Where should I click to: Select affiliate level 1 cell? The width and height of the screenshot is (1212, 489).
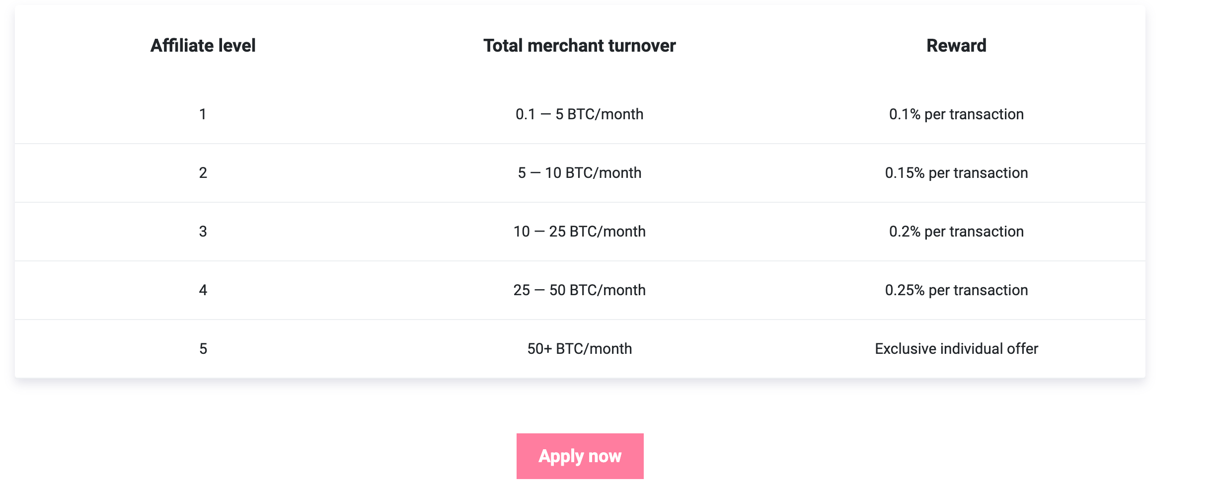(x=203, y=114)
